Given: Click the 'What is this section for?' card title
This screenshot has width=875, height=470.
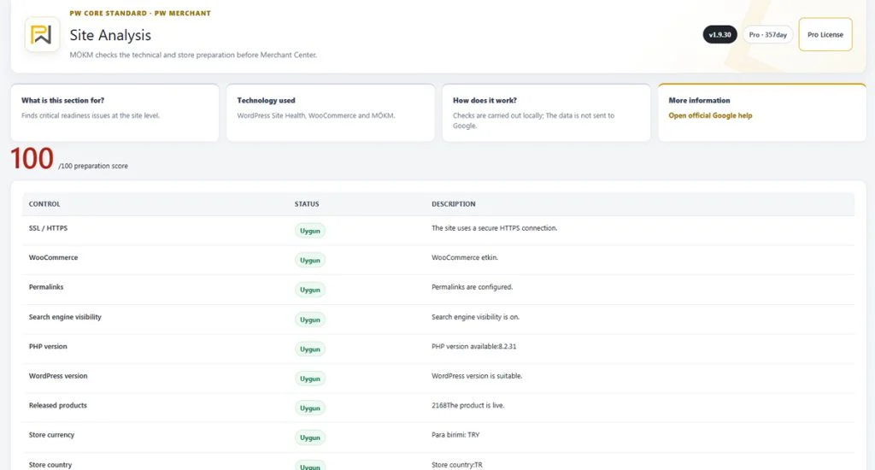Looking at the screenshot, I should click(62, 101).
